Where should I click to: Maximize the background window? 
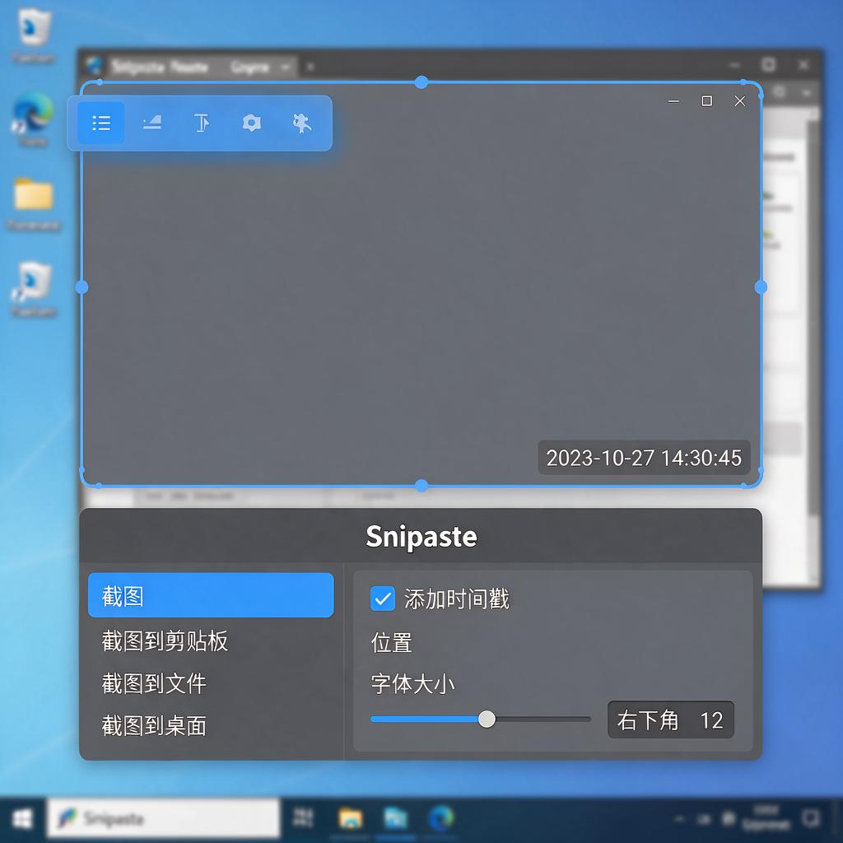tap(769, 64)
